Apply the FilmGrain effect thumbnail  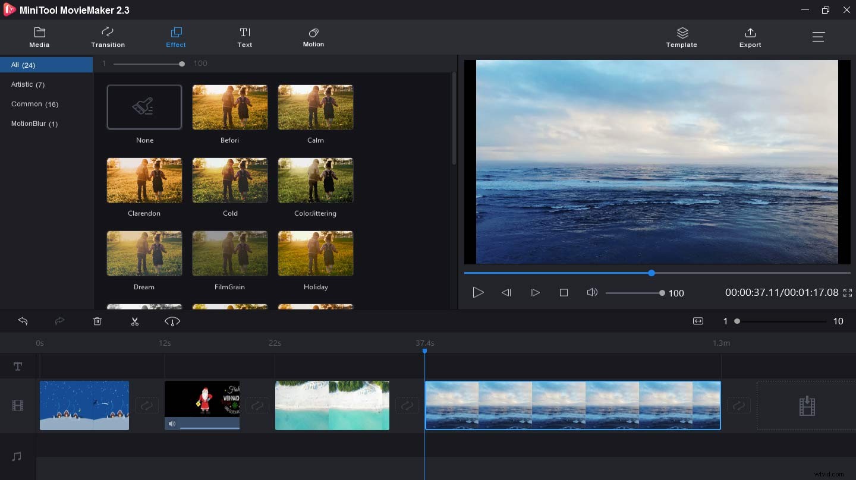coord(230,254)
